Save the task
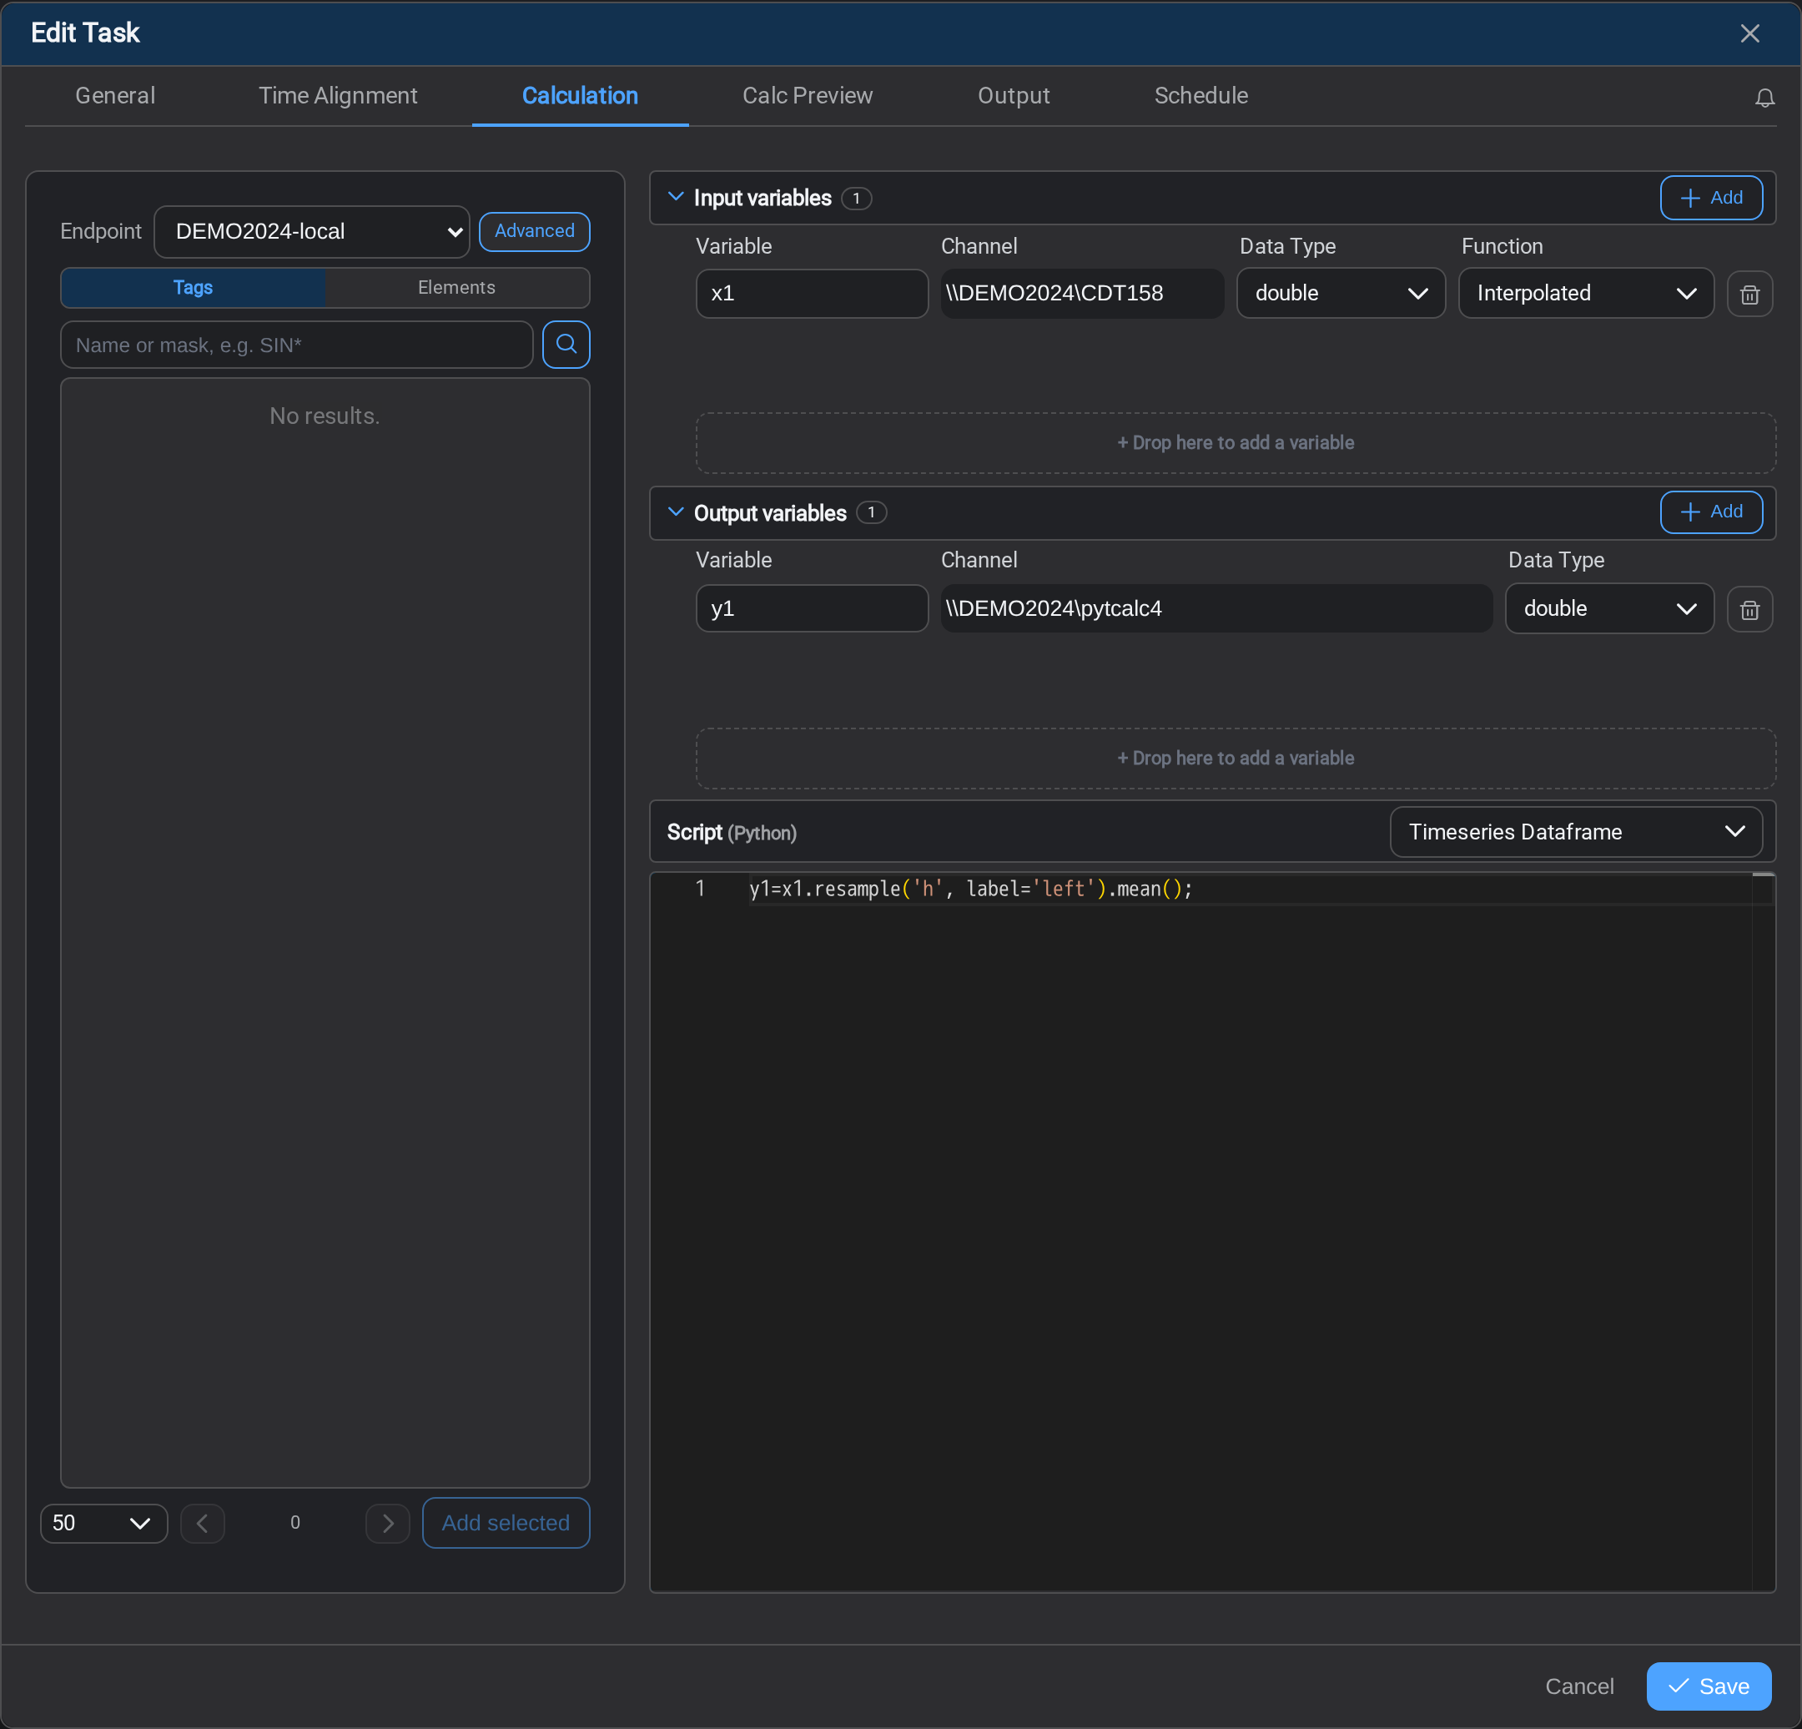 [1709, 1686]
